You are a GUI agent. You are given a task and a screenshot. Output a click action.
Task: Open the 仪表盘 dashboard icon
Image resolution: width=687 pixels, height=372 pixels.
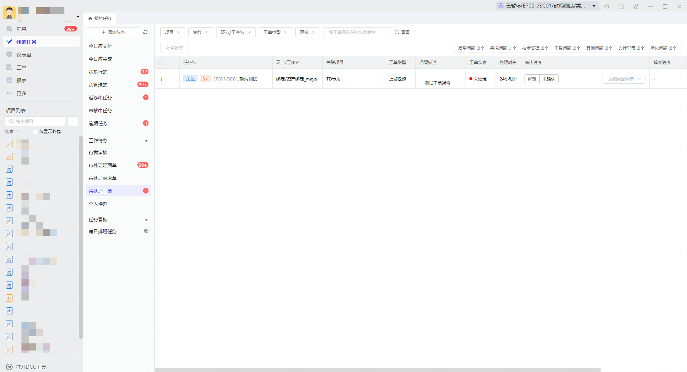[x=10, y=55]
